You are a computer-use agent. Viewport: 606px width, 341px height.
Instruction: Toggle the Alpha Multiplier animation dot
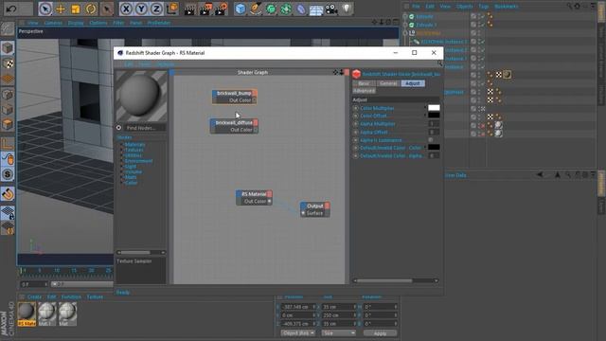click(x=356, y=124)
